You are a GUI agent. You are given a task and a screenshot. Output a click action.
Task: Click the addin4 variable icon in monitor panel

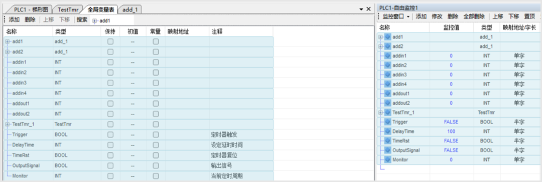click(x=388, y=84)
